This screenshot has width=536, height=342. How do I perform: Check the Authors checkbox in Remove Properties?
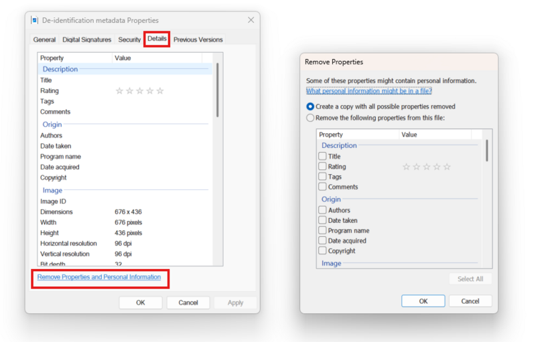[322, 210]
